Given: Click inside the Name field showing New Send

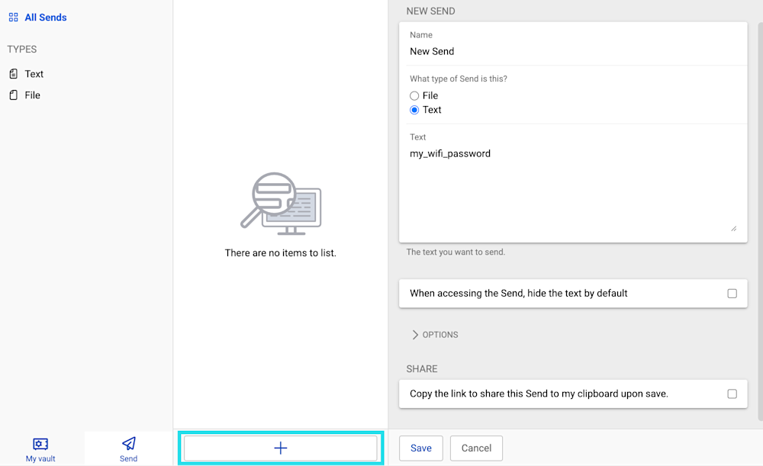Looking at the screenshot, I should pos(534,51).
